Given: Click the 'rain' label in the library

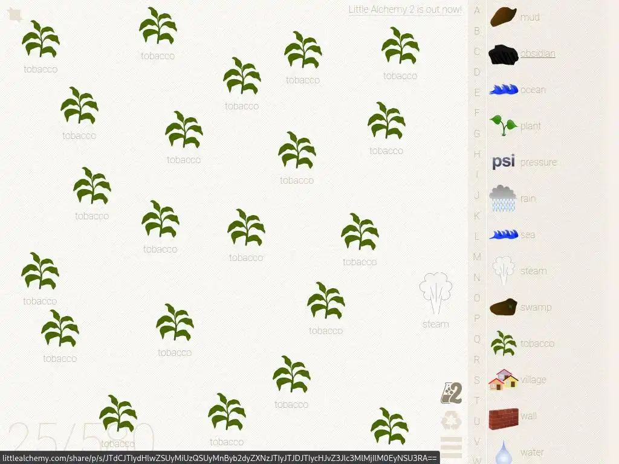Looking at the screenshot, I should coord(528,198).
